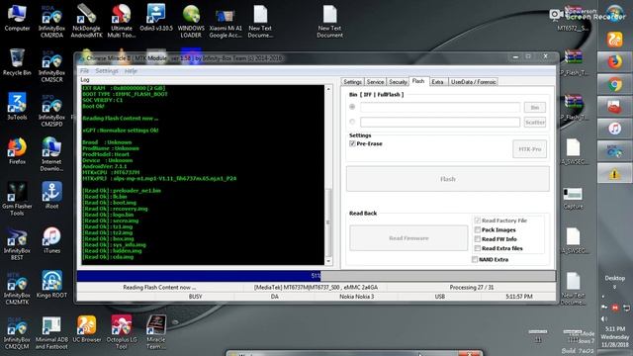Image resolution: width=633 pixels, height=356 pixels.
Task: Click the log scrollbar up arrow
Action: coord(328,89)
